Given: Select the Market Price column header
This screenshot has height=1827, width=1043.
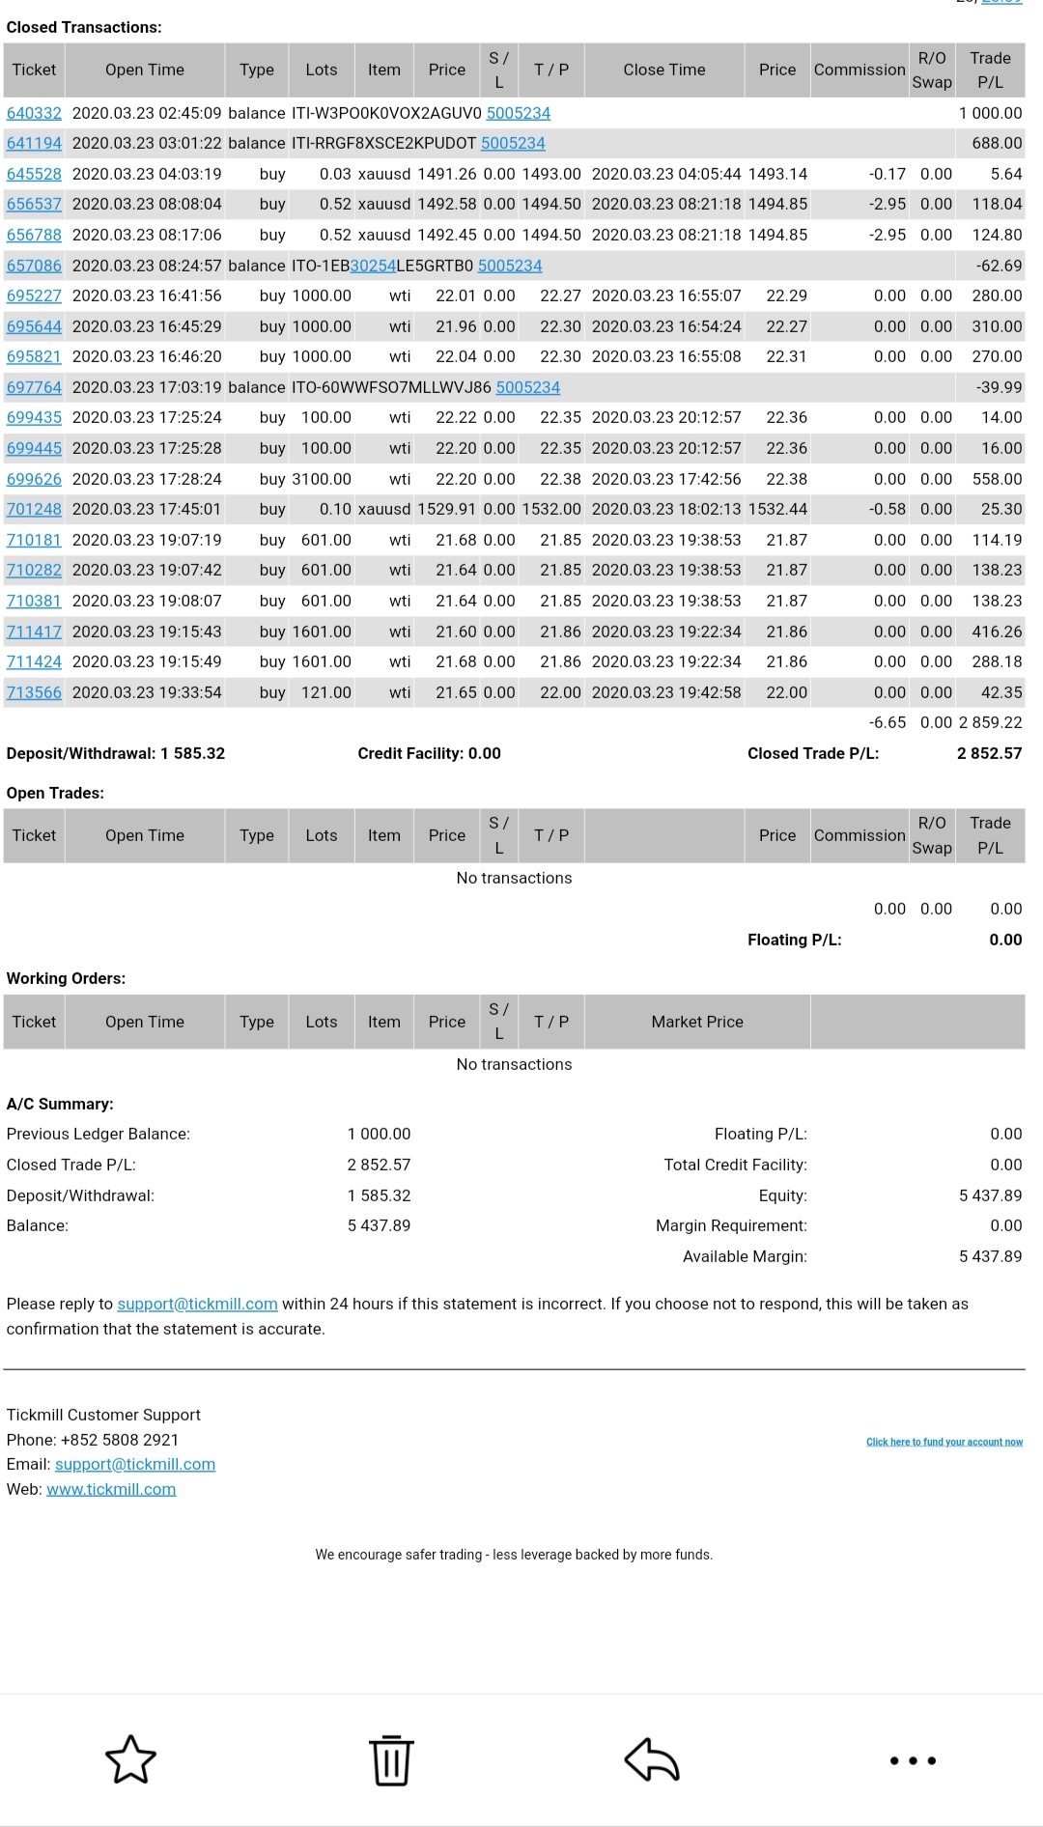Looking at the screenshot, I should click(x=697, y=1022).
